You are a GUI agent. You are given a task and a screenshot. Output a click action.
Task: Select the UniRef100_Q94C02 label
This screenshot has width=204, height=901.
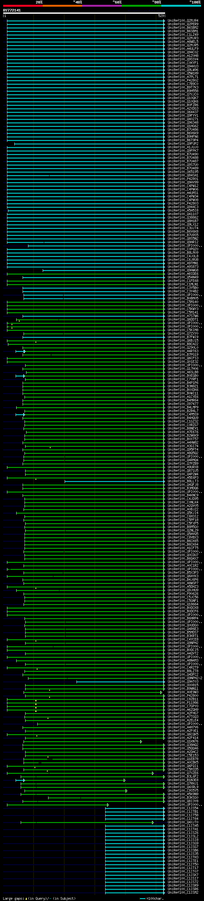(183, 52)
